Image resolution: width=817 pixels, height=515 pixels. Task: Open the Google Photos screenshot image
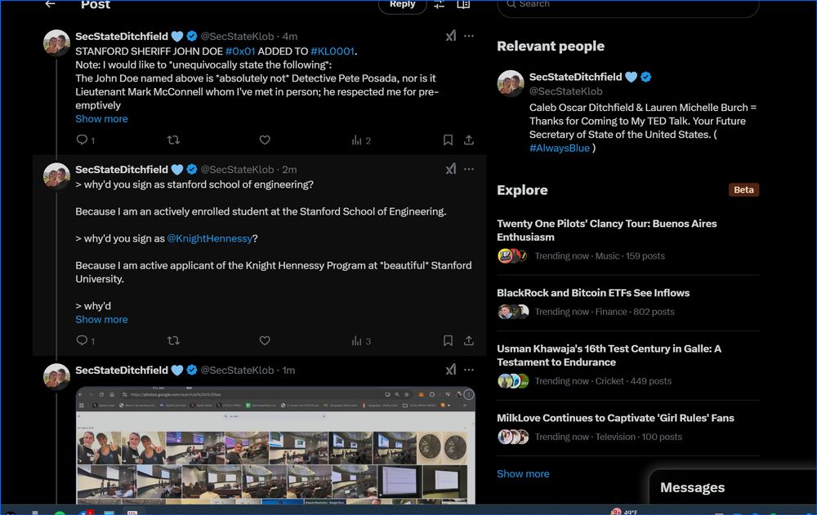point(275,446)
